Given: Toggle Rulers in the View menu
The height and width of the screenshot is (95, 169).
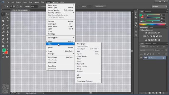Looking at the screenshot, I should pos(60,47).
